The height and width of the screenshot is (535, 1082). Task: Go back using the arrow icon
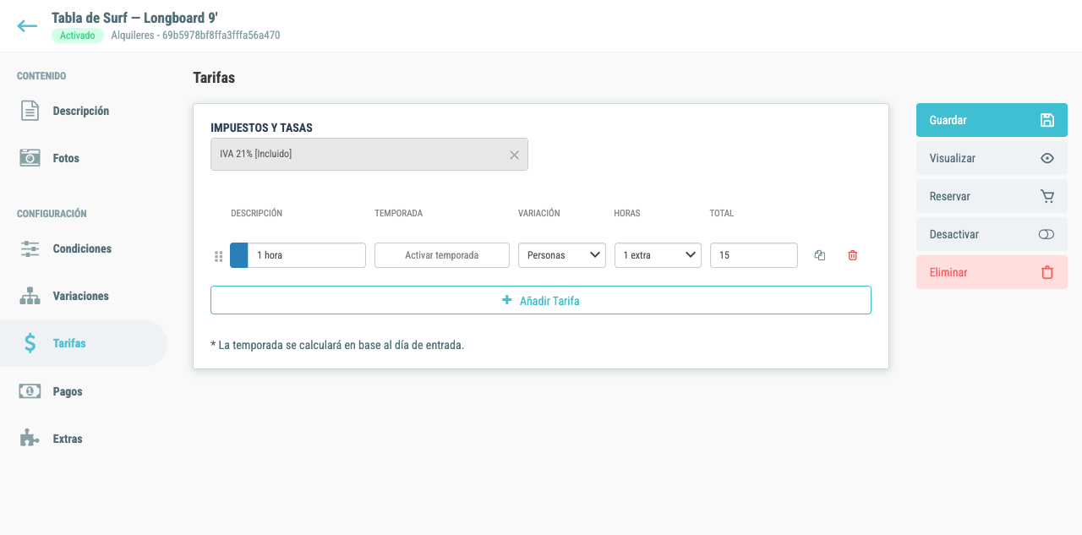27,25
